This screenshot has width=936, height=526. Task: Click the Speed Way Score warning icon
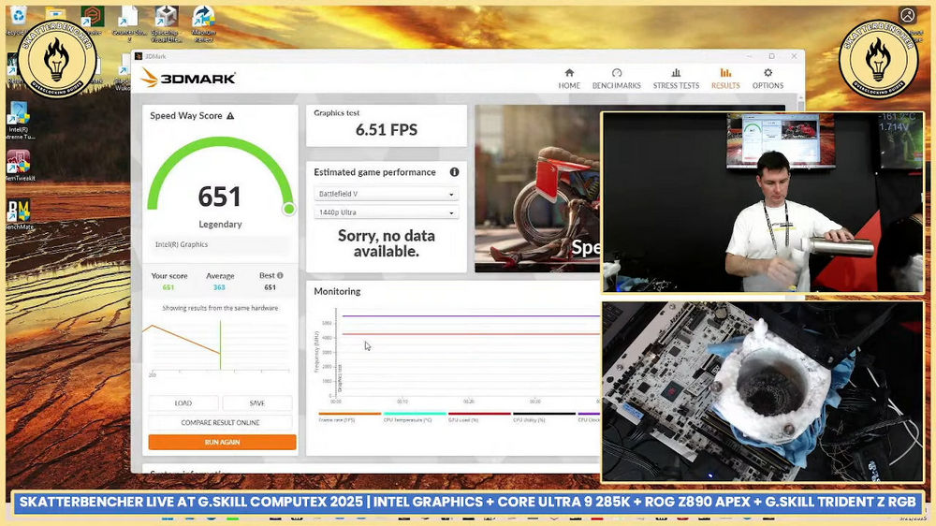click(x=230, y=116)
